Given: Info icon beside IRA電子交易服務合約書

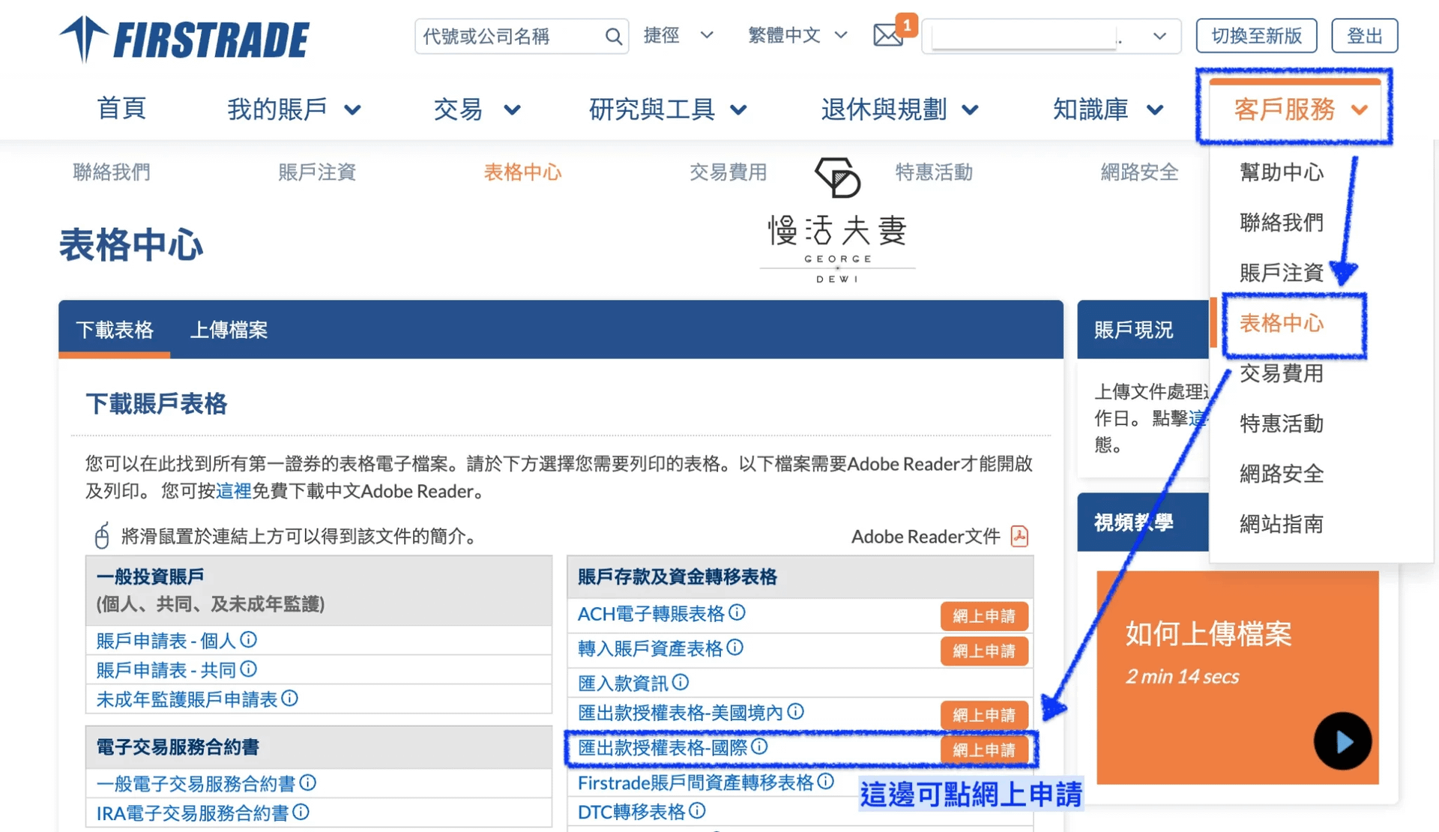Looking at the screenshot, I should pyautogui.click(x=301, y=812).
